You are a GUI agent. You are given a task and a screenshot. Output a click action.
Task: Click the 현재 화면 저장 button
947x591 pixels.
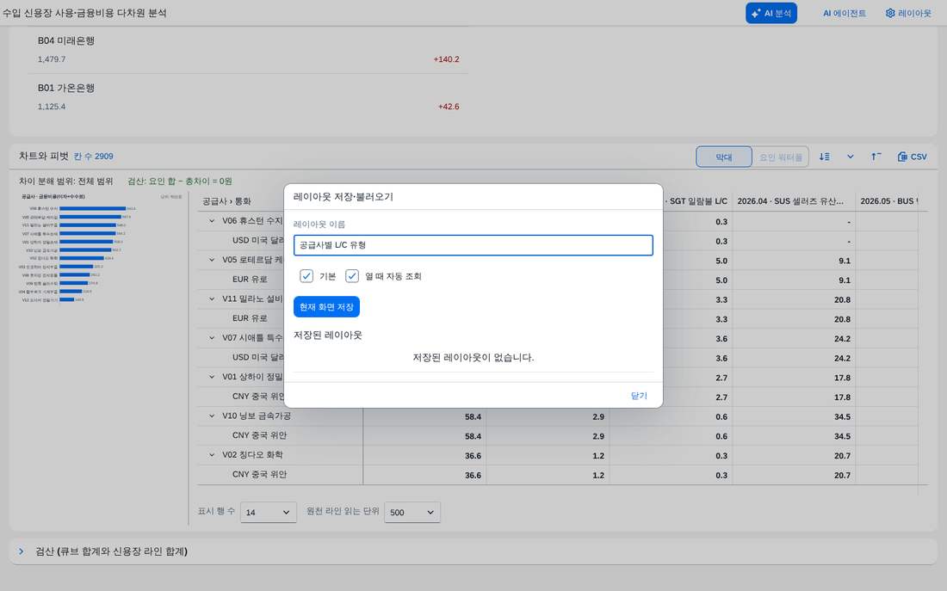(327, 306)
